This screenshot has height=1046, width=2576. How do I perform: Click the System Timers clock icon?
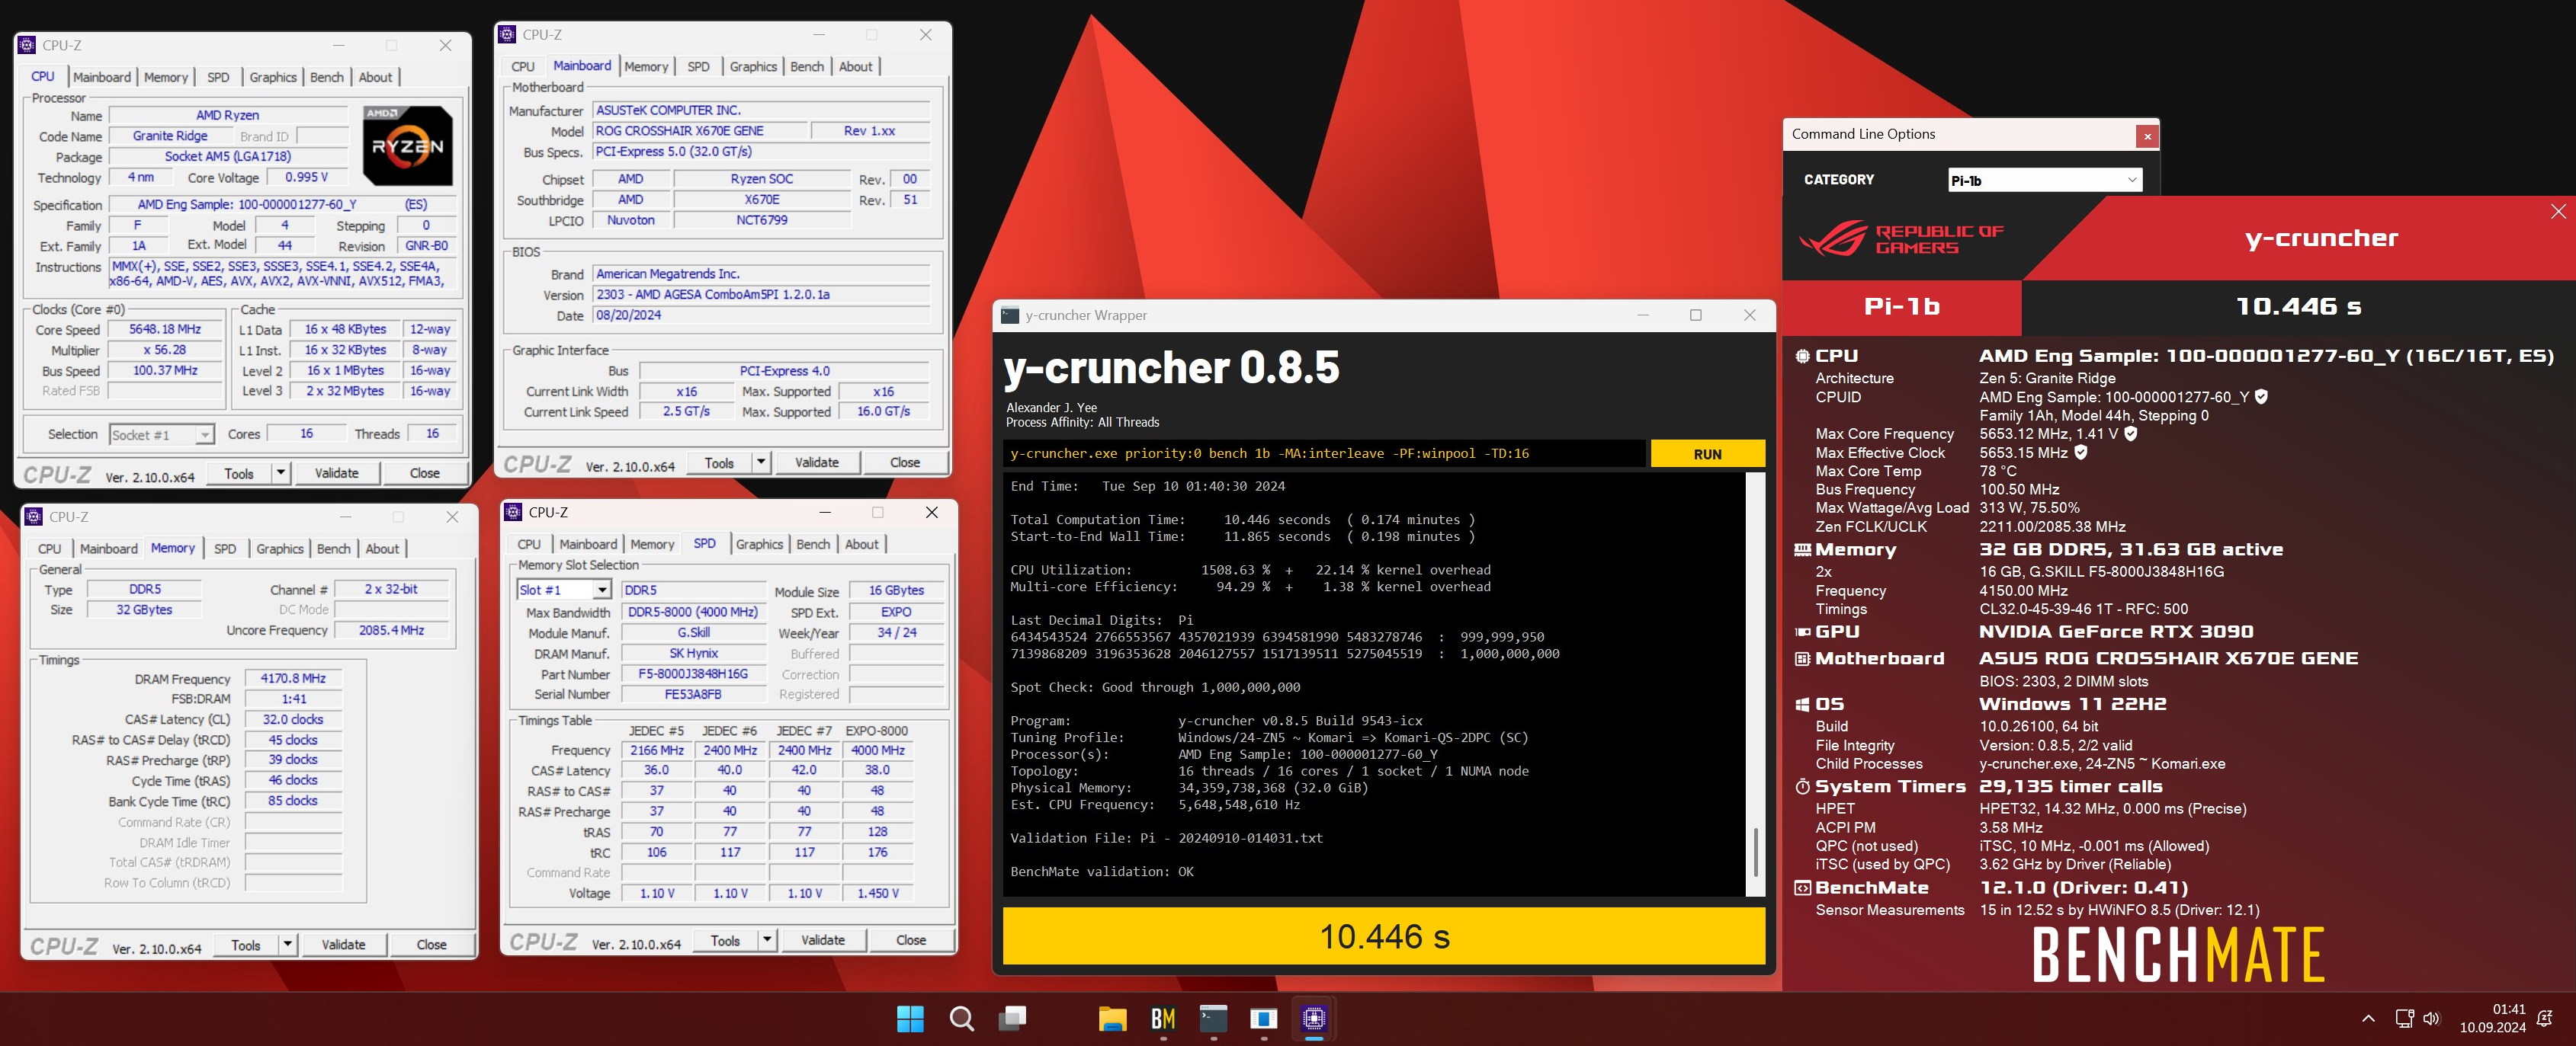point(1802,786)
